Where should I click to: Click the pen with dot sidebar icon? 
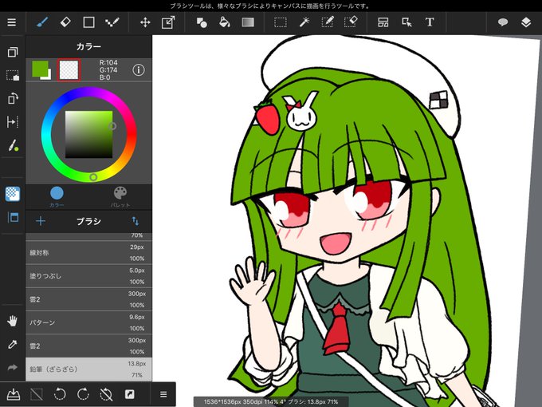pyautogui.click(x=13, y=145)
